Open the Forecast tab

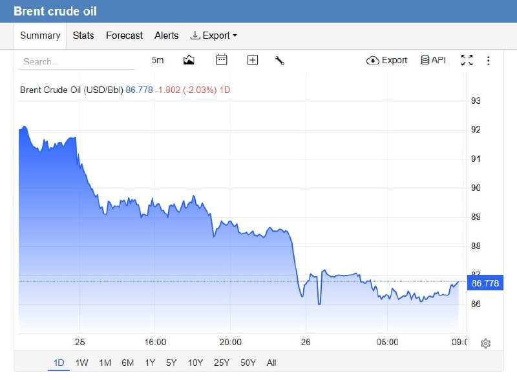[124, 35]
